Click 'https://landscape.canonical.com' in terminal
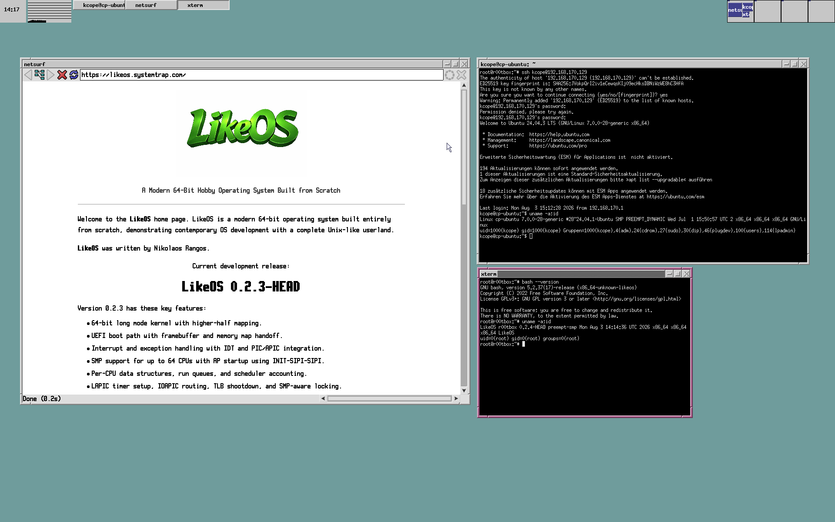835x522 pixels. 570,140
